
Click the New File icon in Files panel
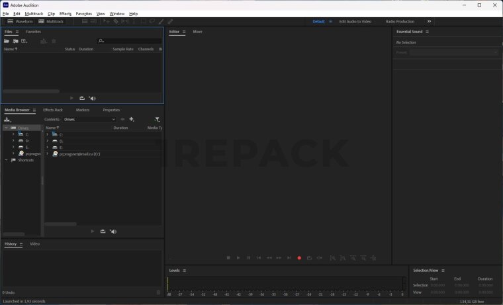coord(24,41)
